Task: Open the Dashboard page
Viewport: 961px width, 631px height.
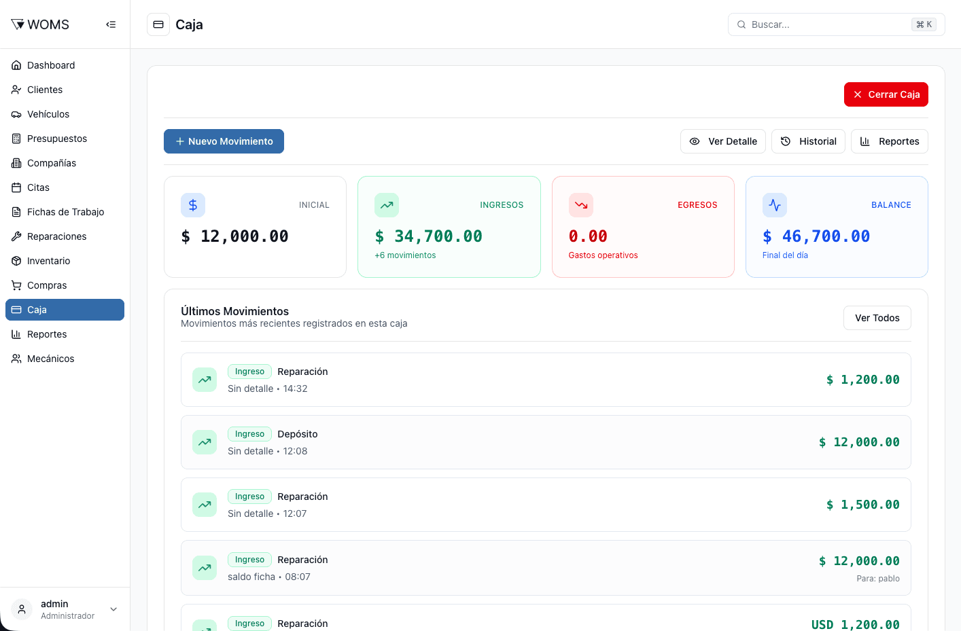Action: coord(65,65)
